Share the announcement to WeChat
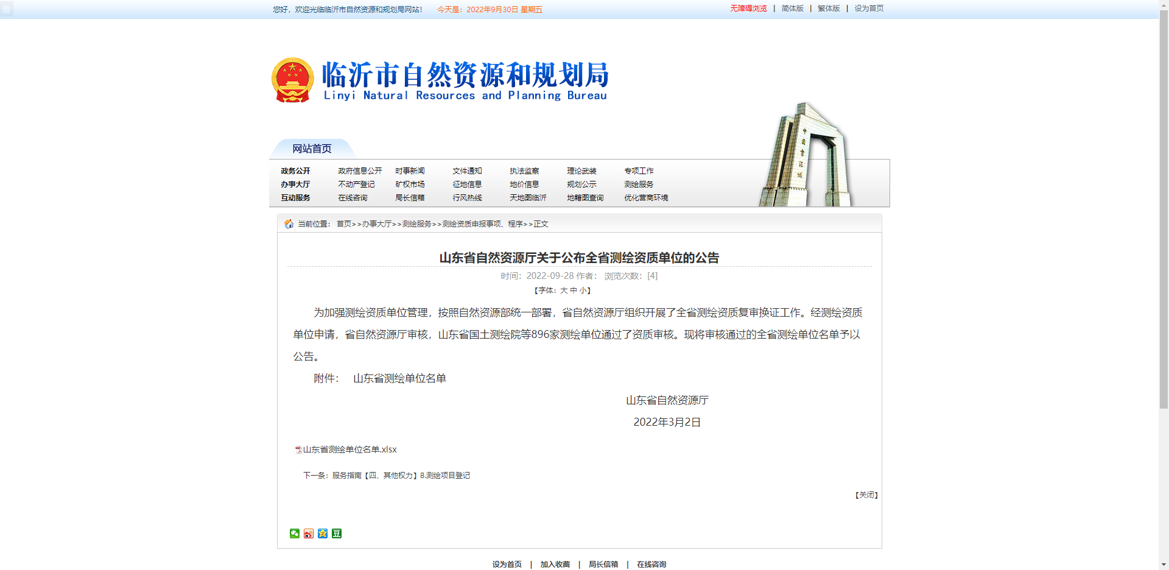Image resolution: width=1169 pixels, height=570 pixels. point(294,533)
